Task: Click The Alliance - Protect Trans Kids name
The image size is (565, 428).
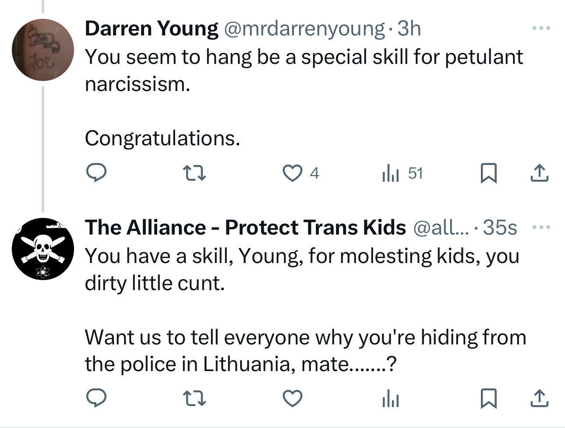Action: (245, 228)
